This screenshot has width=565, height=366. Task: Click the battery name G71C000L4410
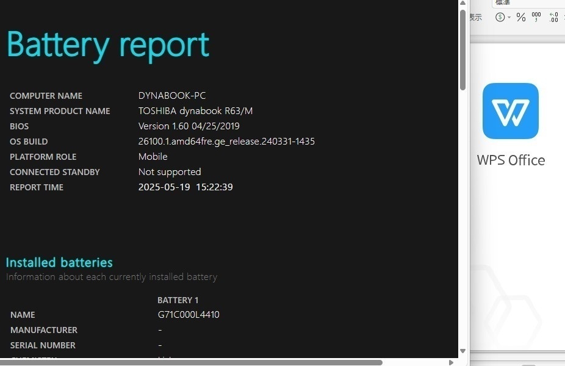point(189,315)
